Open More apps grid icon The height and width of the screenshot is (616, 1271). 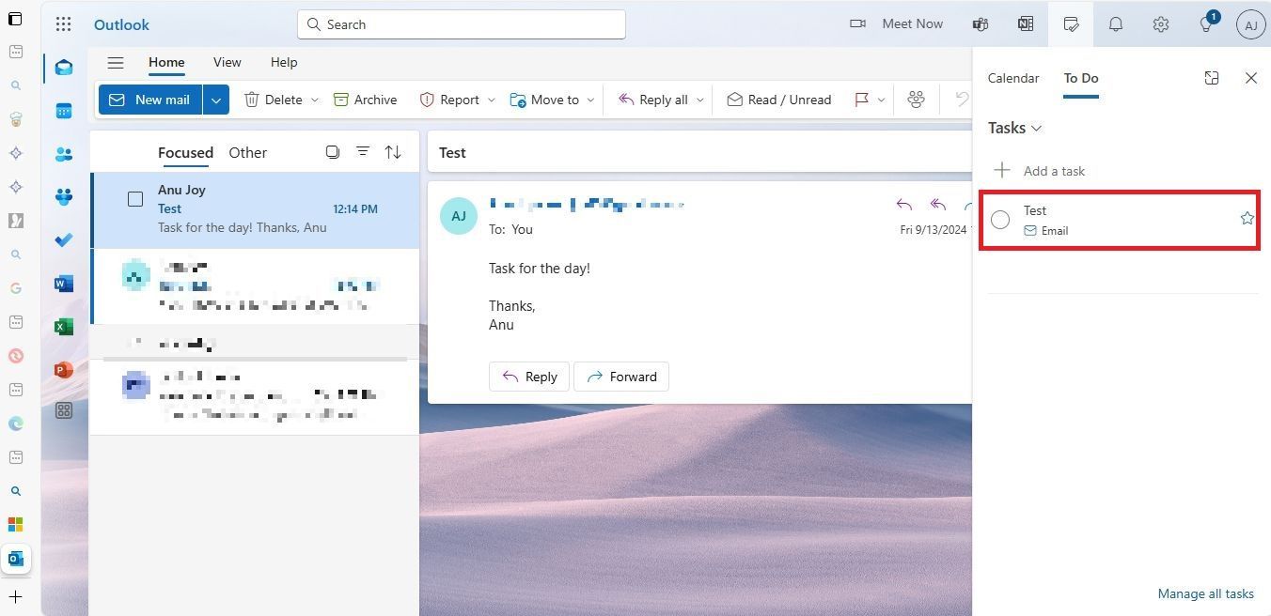click(64, 410)
